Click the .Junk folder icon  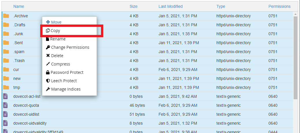click(6, 34)
